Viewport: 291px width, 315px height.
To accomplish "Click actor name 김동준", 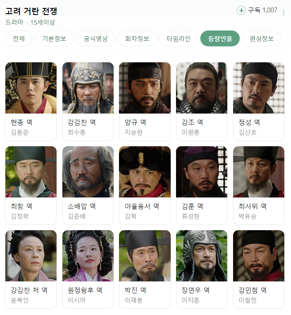I will click(20, 132).
